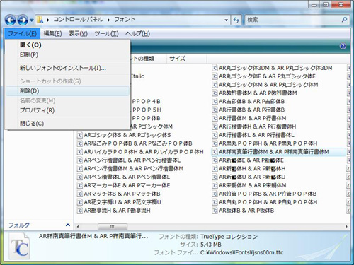Click font icon of ARハイカラＰＯＰ体H
Image resolution: width=354 pixels, height=265 pixels.
80,152
